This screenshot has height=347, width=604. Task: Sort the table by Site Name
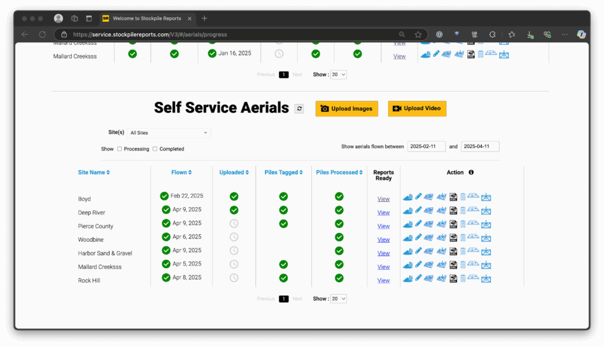pos(94,172)
